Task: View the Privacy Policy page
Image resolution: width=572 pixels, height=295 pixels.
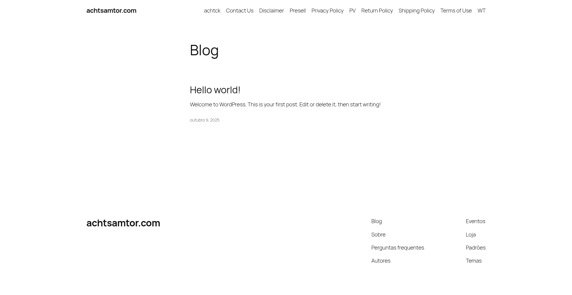Action: pyautogui.click(x=327, y=11)
